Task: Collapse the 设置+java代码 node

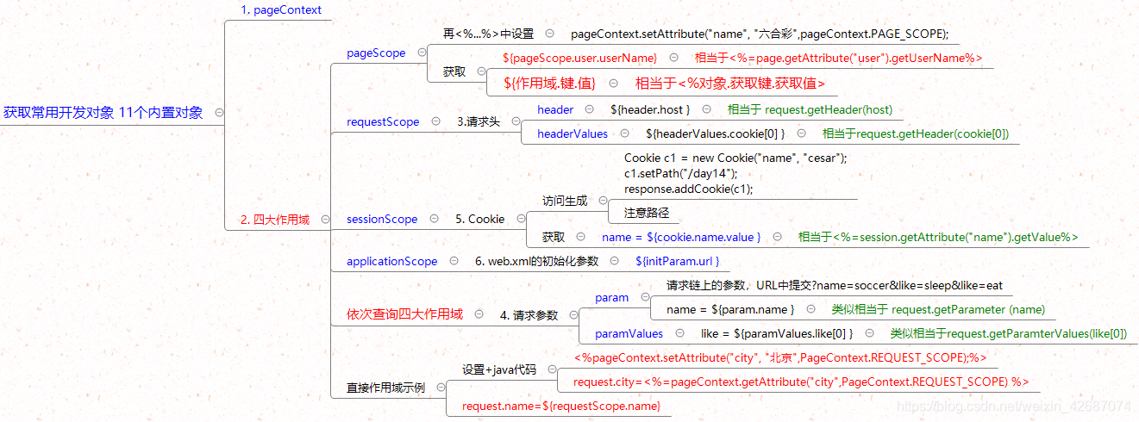Action: click(x=552, y=369)
